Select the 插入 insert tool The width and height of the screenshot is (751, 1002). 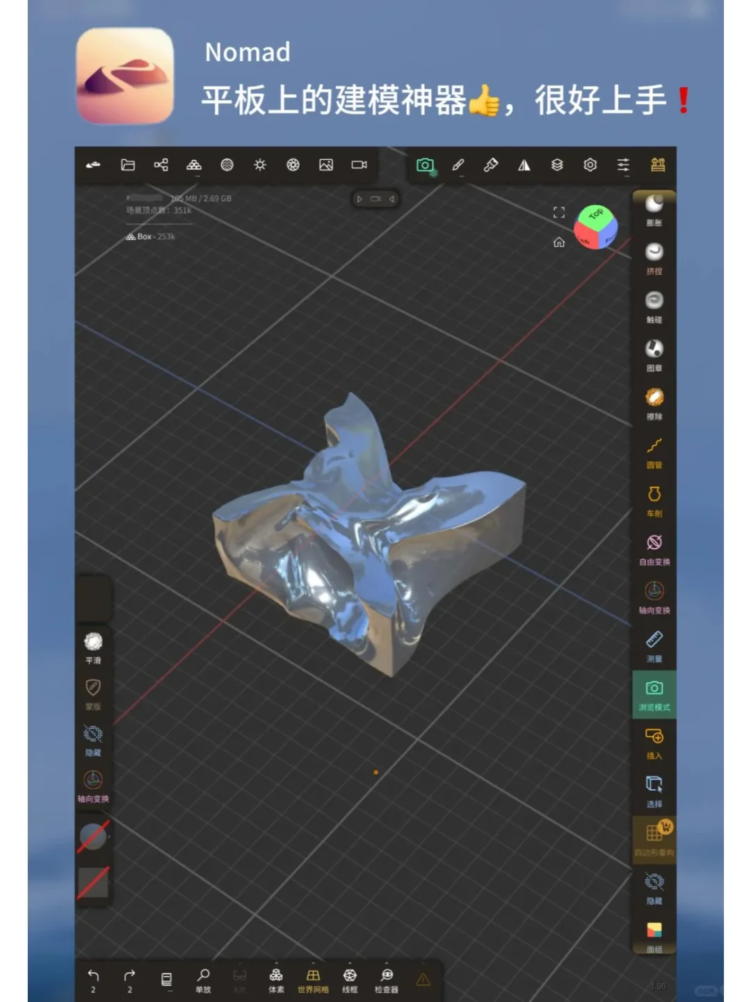tap(654, 743)
